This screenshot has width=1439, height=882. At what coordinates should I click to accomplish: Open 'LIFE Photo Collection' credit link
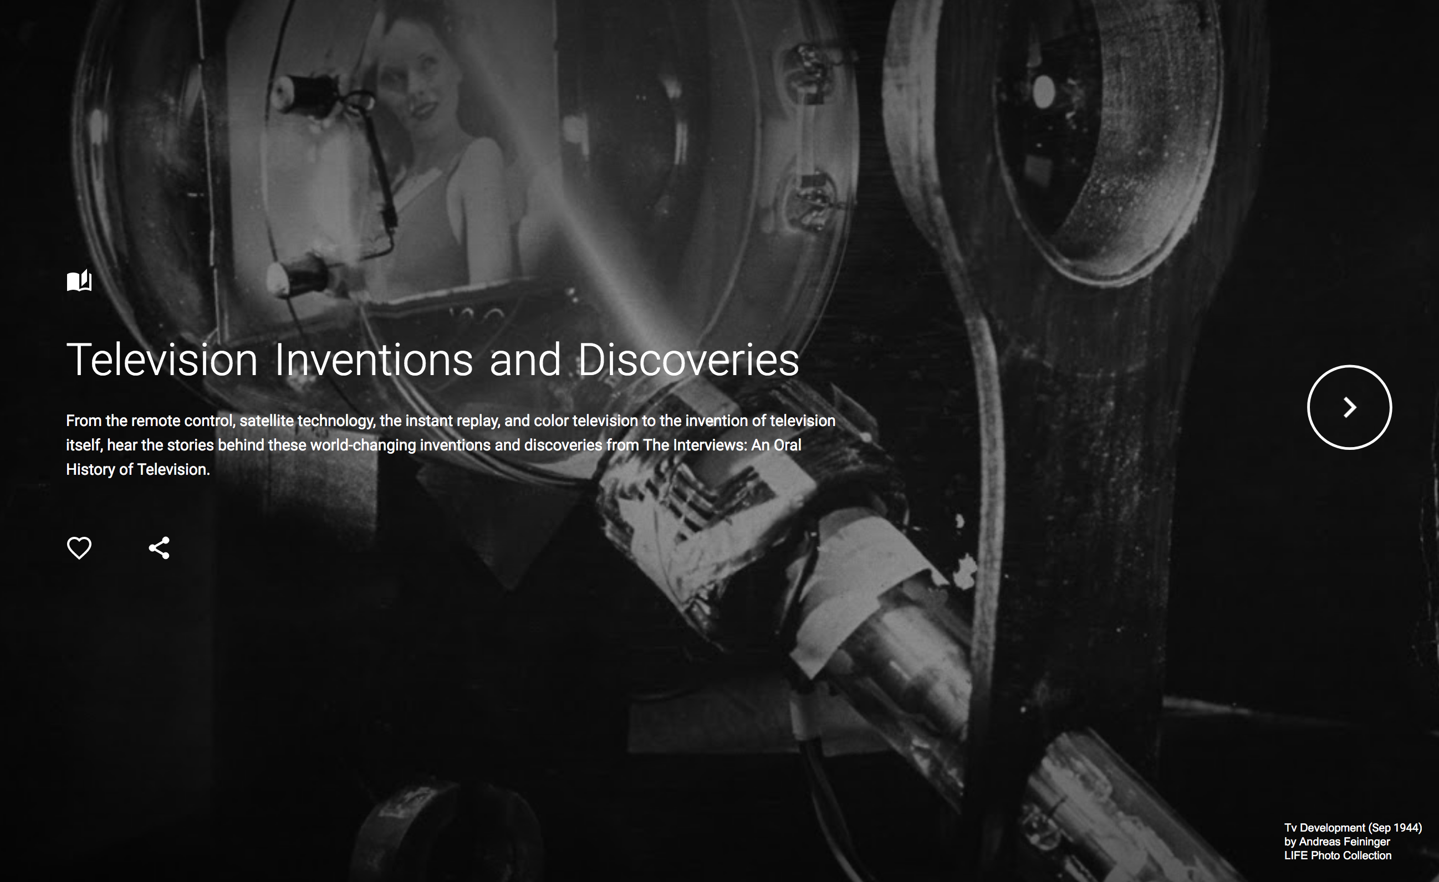tap(1338, 855)
